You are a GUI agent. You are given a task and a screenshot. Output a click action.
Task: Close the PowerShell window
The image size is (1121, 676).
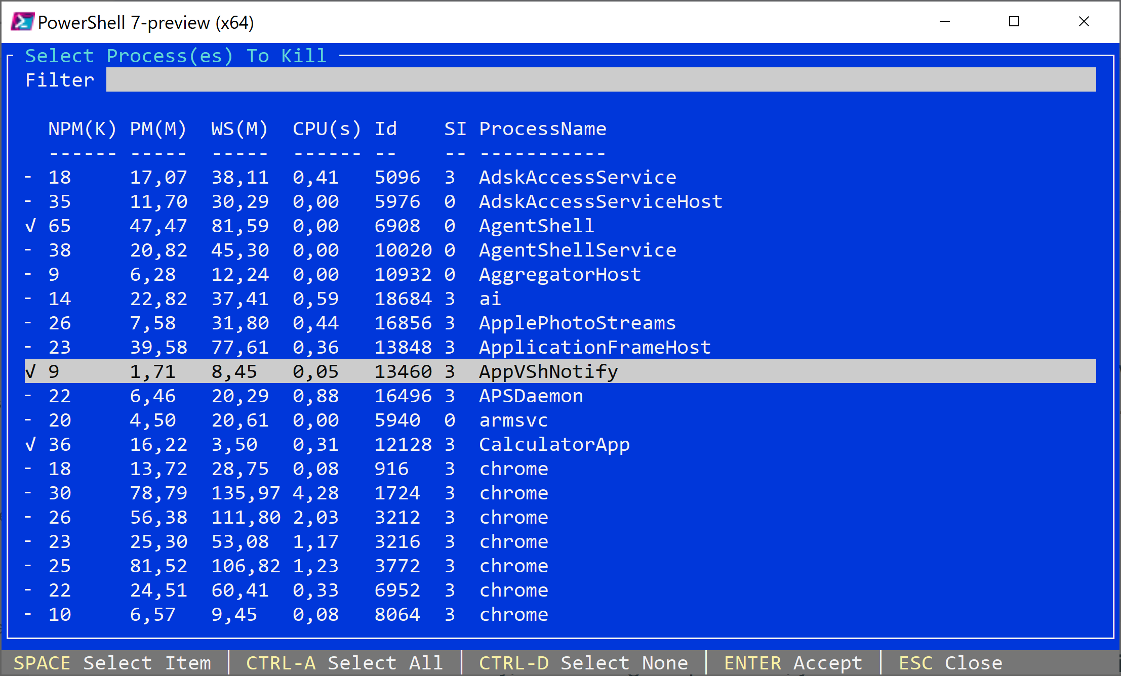[x=1084, y=22]
